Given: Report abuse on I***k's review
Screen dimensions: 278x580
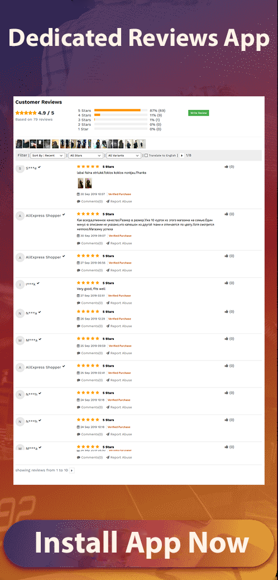Looking at the screenshot, I should click(x=119, y=303).
